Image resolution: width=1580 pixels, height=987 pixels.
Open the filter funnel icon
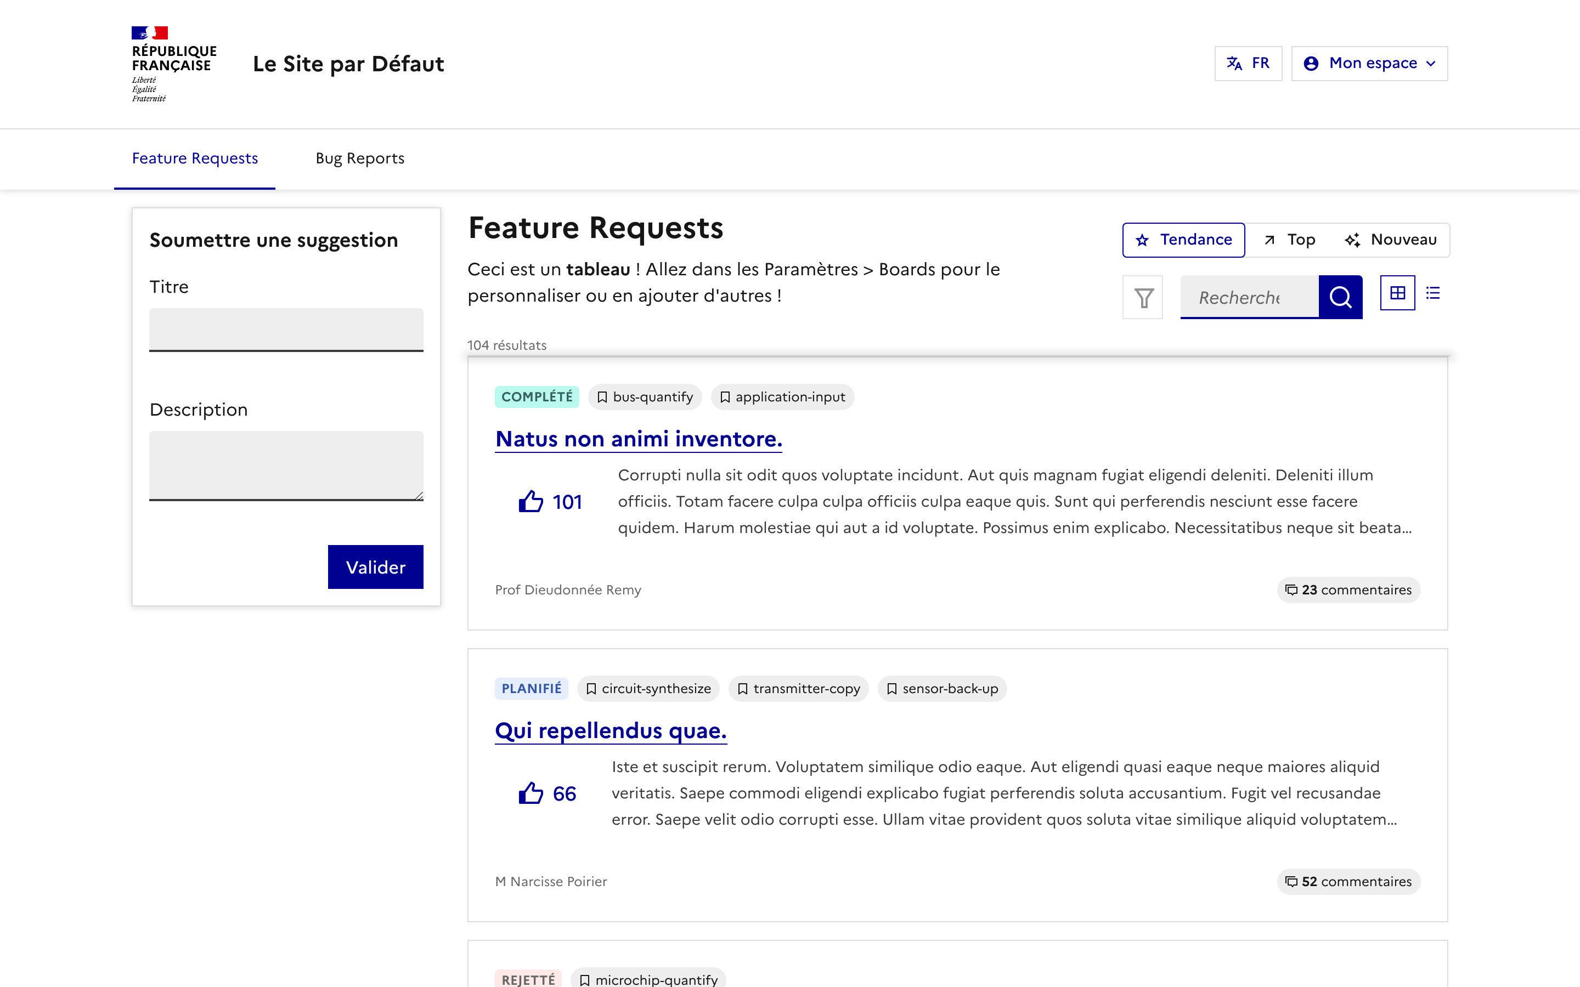1143,298
